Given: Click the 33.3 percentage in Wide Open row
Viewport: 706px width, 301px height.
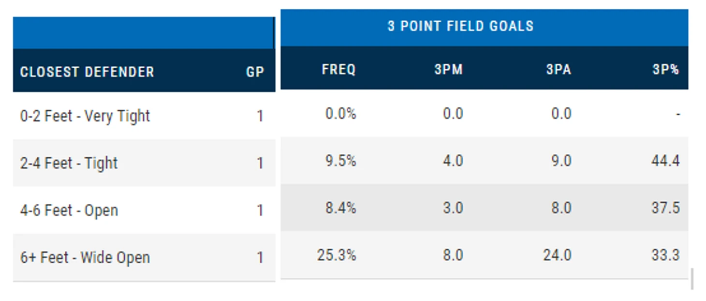Looking at the screenshot, I should tap(665, 255).
